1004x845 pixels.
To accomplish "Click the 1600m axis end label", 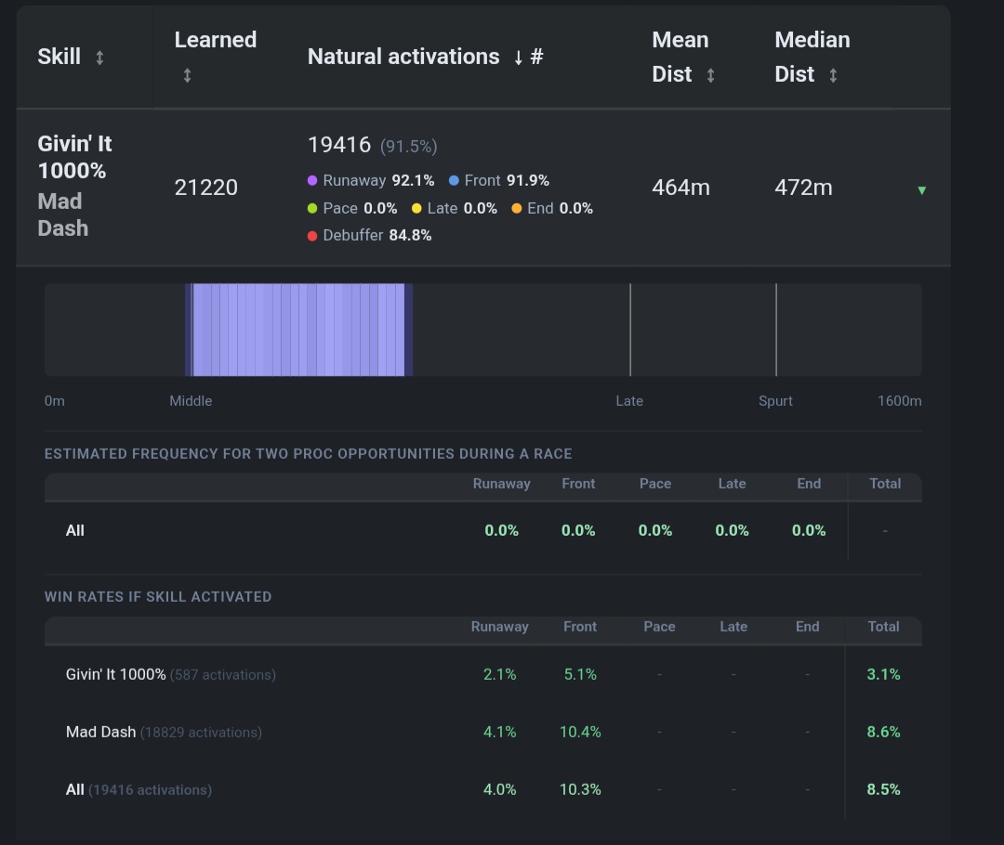I will 900,401.
